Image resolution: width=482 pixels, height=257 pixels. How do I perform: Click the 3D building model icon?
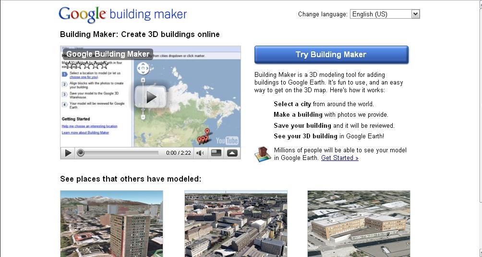pos(263,154)
